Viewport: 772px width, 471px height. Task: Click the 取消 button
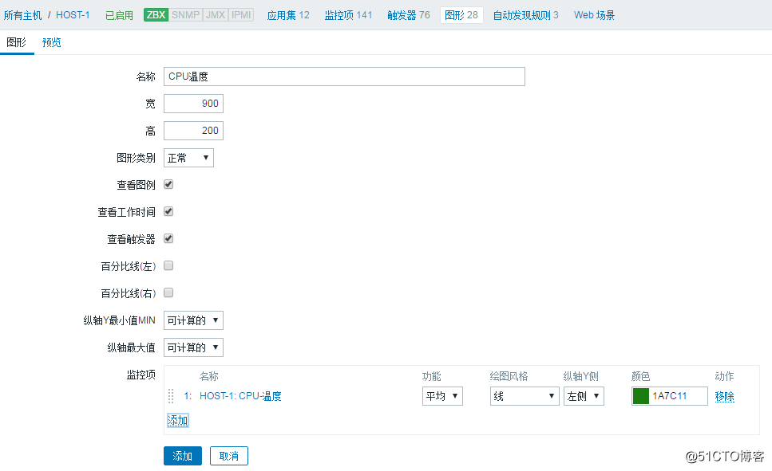229,456
